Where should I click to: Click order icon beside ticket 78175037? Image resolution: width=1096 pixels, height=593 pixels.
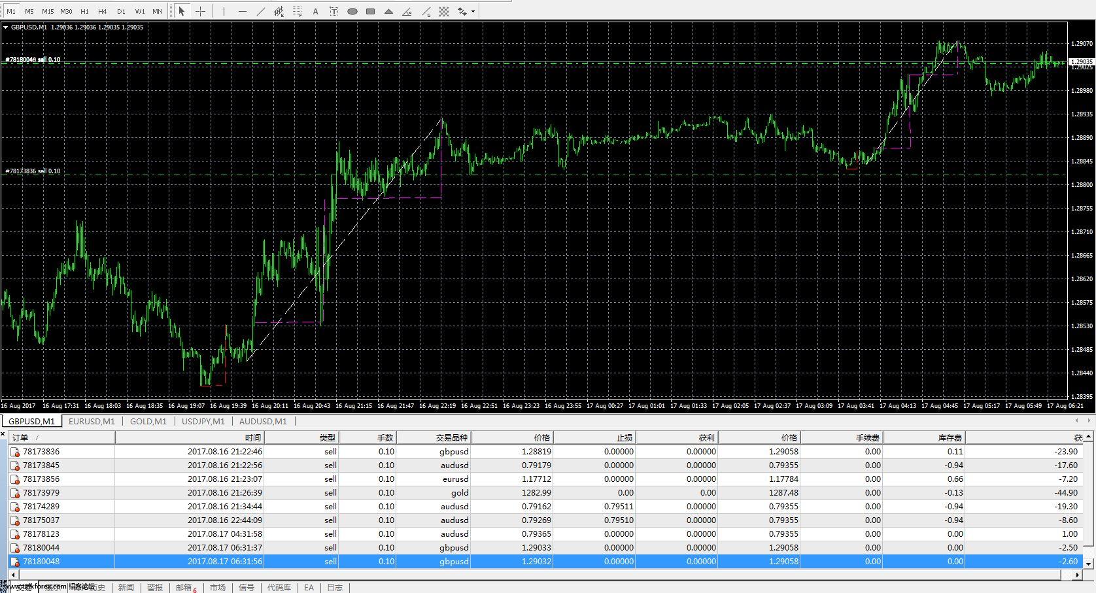[15, 520]
